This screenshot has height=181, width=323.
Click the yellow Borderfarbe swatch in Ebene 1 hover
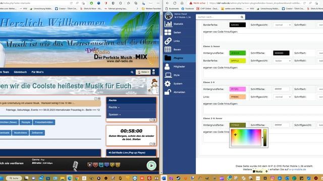[238, 61]
